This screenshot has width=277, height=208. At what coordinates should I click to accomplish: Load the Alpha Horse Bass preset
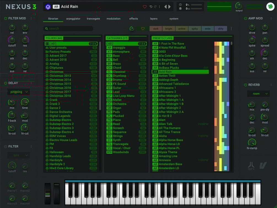pyautogui.click(x=180, y=140)
